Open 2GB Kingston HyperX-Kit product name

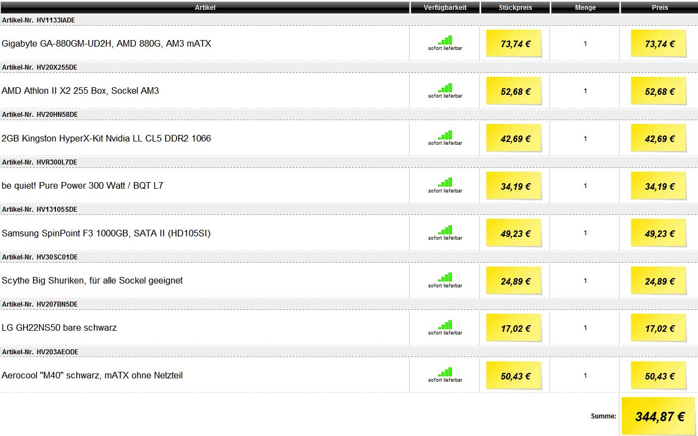pos(106,138)
